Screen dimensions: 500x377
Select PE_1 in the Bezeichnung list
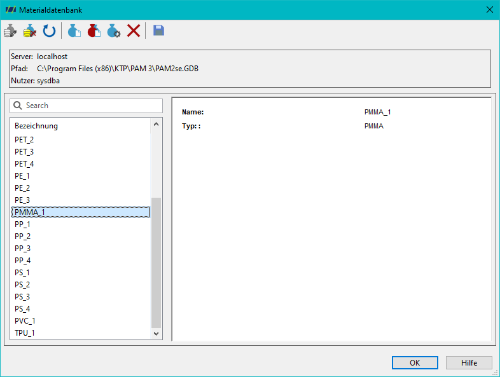pyautogui.click(x=81, y=176)
